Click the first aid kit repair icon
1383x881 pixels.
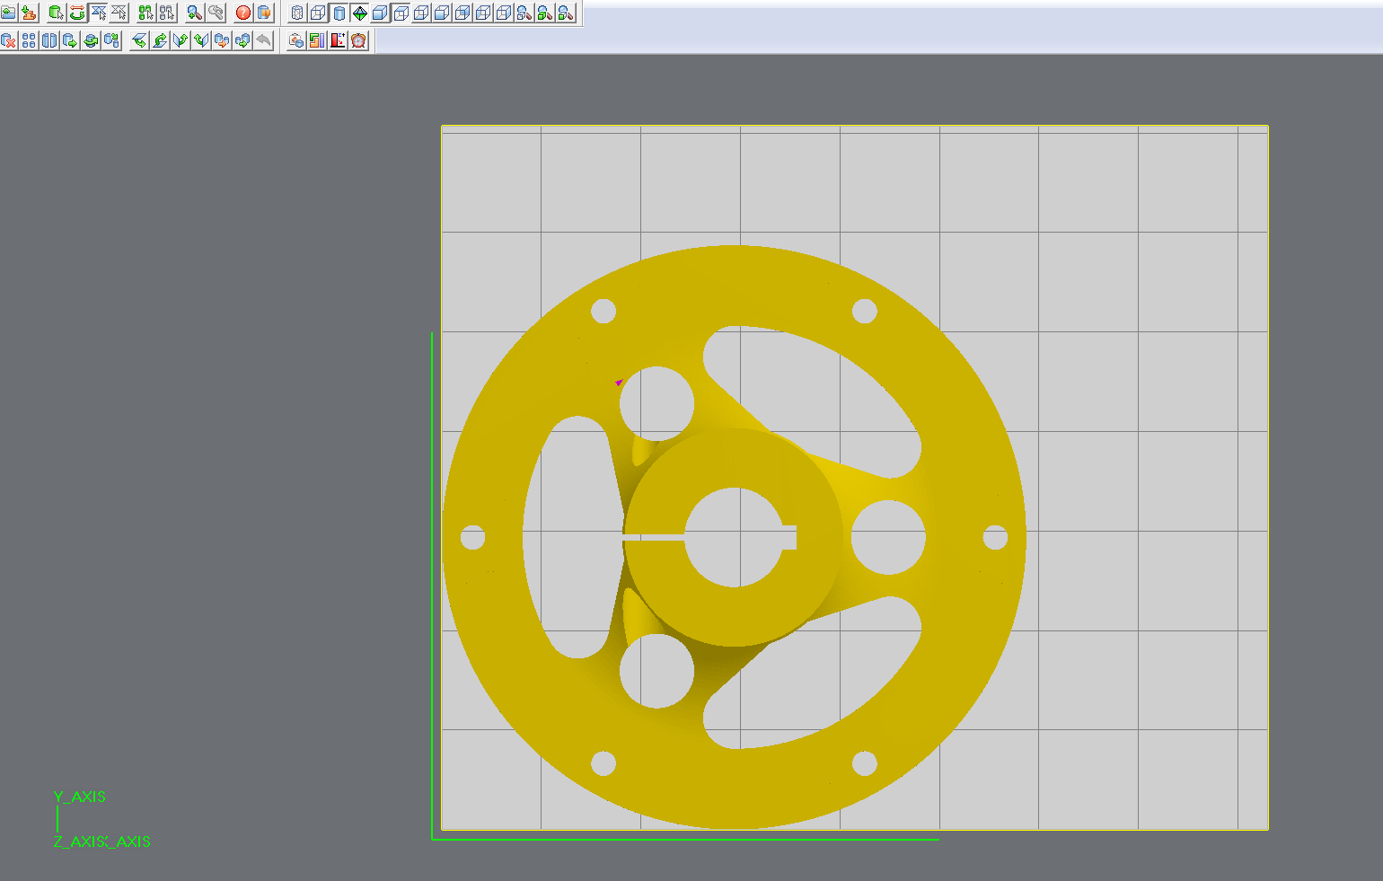pos(296,40)
